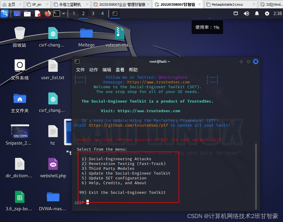Image resolution: width=283 pixels, height=222 pixels.
Task: Open the 编辑 menu in terminal
Action: [107, 70]
